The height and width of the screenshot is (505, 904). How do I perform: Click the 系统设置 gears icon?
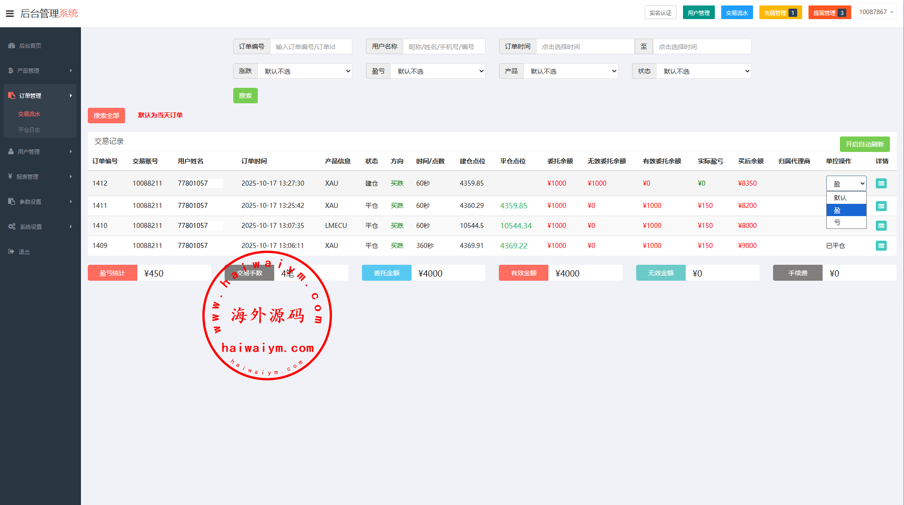pos(12,227)
